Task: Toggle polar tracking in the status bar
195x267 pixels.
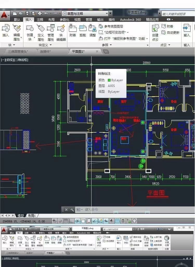Action: click(x=77, y=221)
